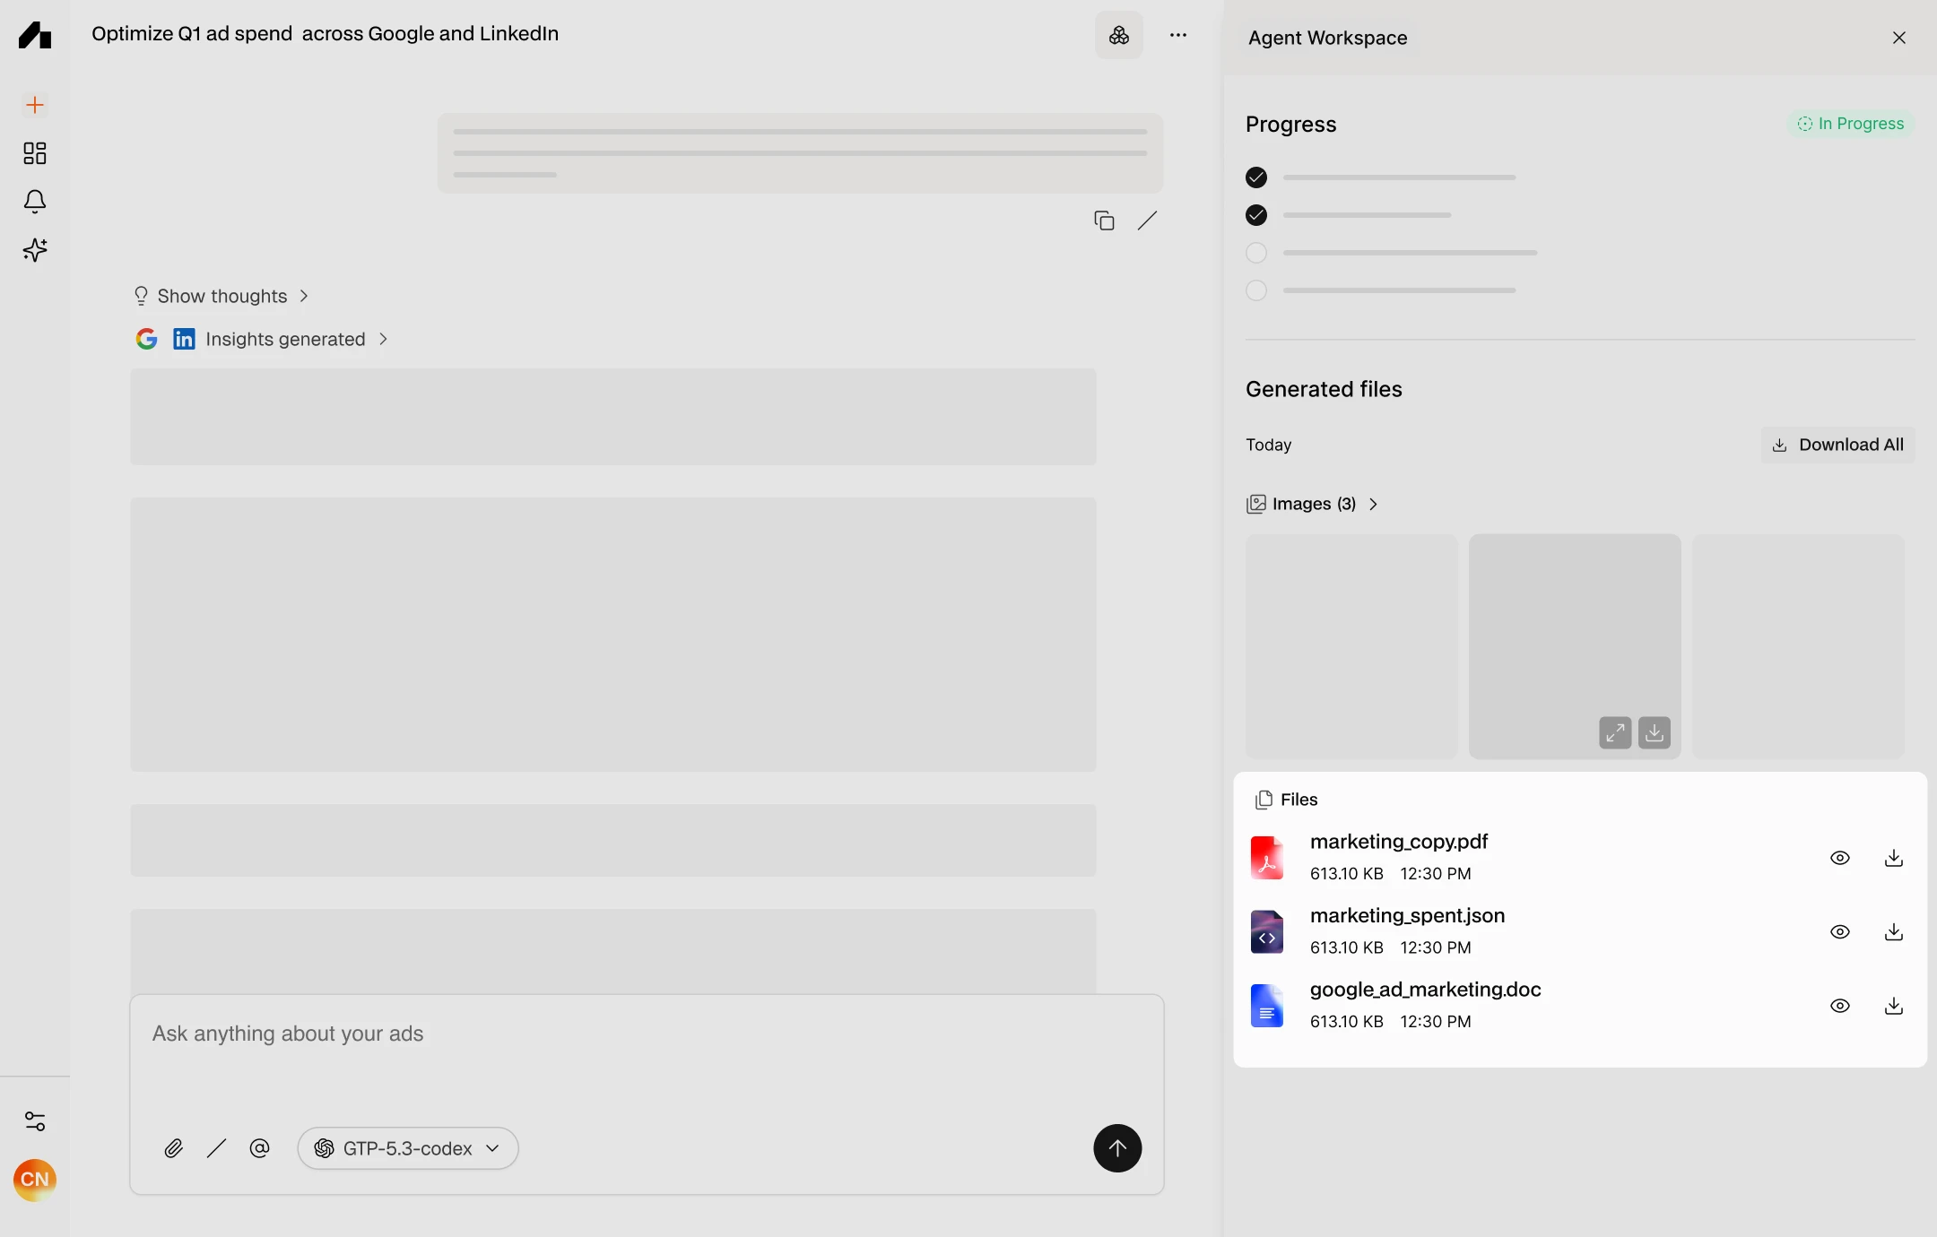Click the @ mention icon

point(259,1148)
